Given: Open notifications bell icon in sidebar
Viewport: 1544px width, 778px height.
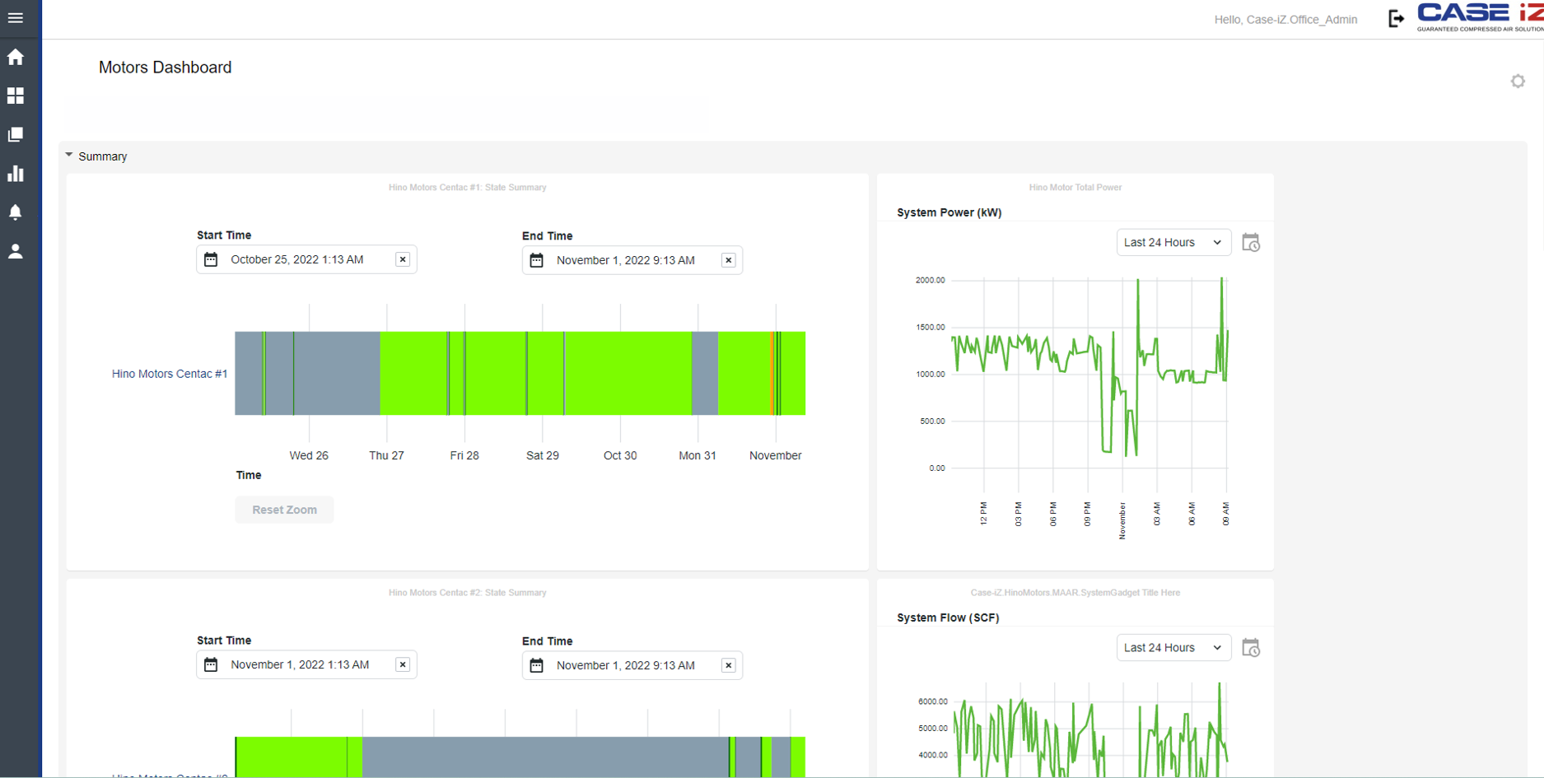Looking at the screenshot, I should (15, 212).
